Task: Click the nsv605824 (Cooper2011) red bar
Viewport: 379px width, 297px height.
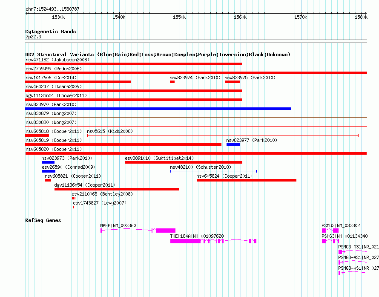Action: tap(247, 180)
